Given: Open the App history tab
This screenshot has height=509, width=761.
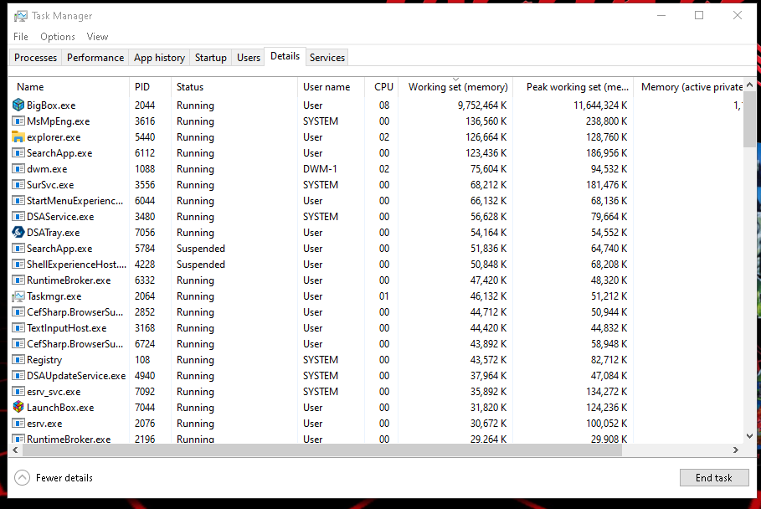Looking at the screenshot, I should tap(160, 57).
